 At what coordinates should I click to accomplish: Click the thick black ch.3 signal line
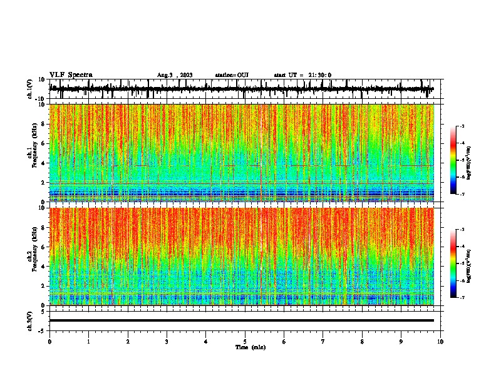point(242,320)
